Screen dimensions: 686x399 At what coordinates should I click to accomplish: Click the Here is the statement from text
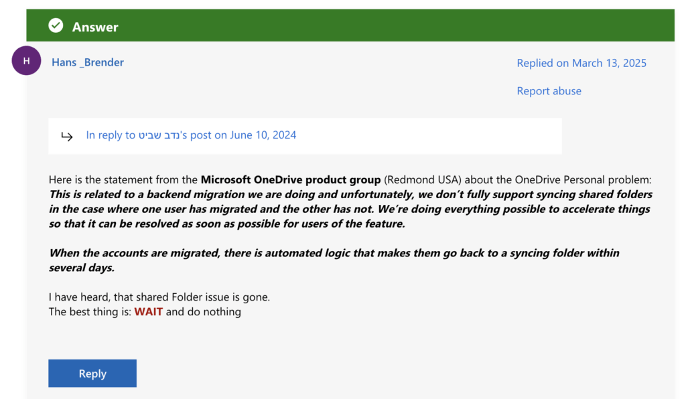click(x=123, y=179)
